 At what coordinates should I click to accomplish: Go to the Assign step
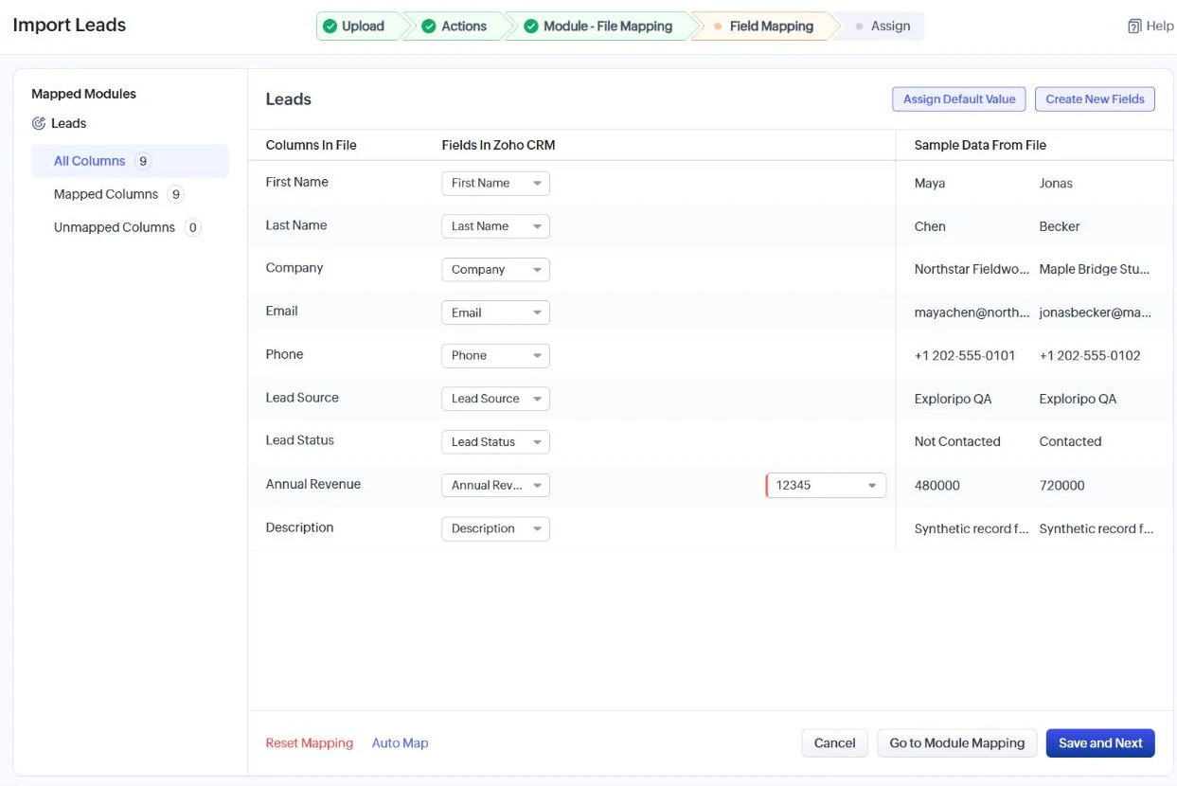[x=882, y=27]
